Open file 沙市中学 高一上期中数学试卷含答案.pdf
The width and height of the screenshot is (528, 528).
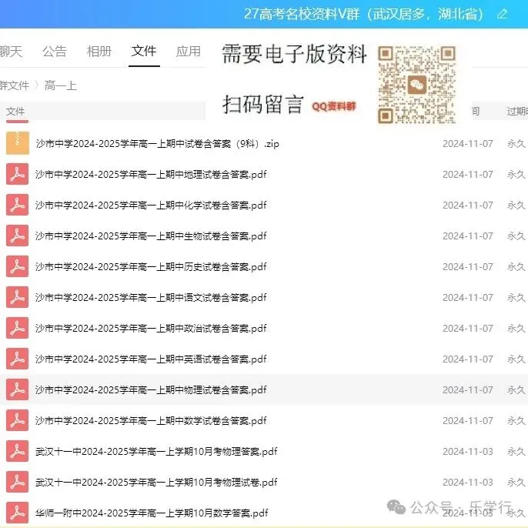151,421
